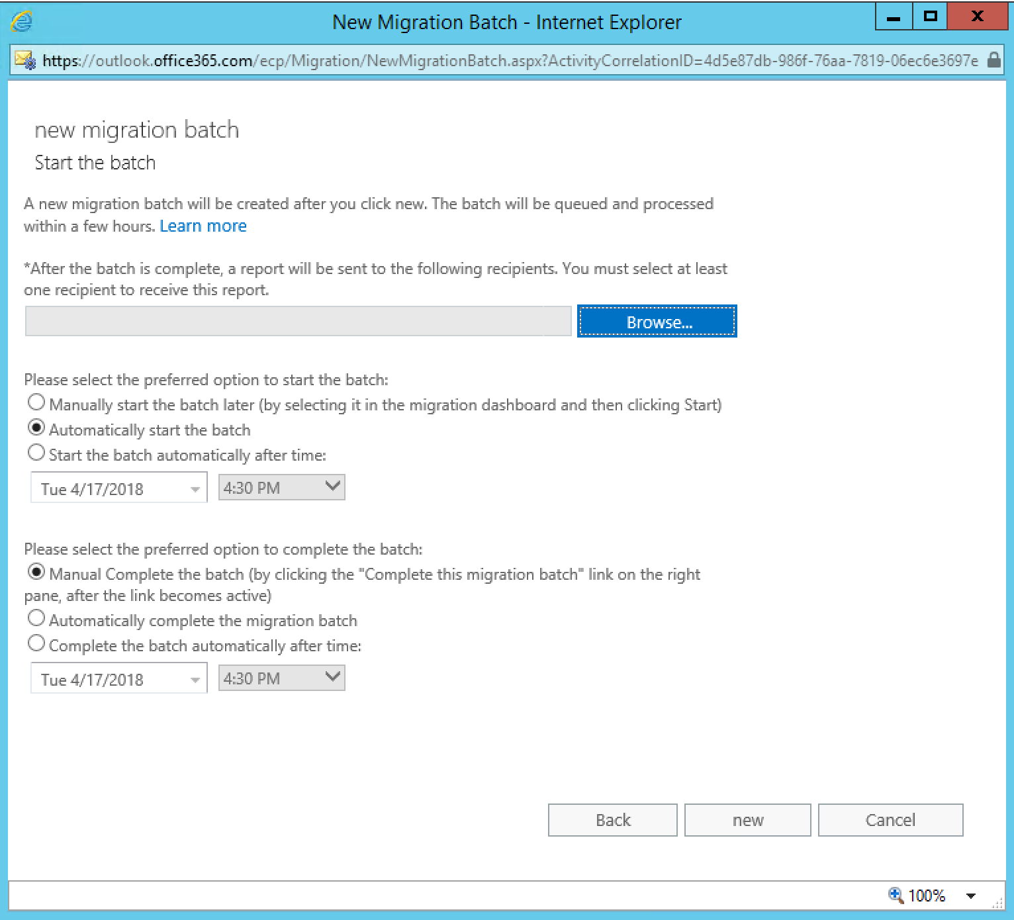Choose Complete the batch automatically after time
Viewport: 1014px width, 920px height.
coord(36,643)
